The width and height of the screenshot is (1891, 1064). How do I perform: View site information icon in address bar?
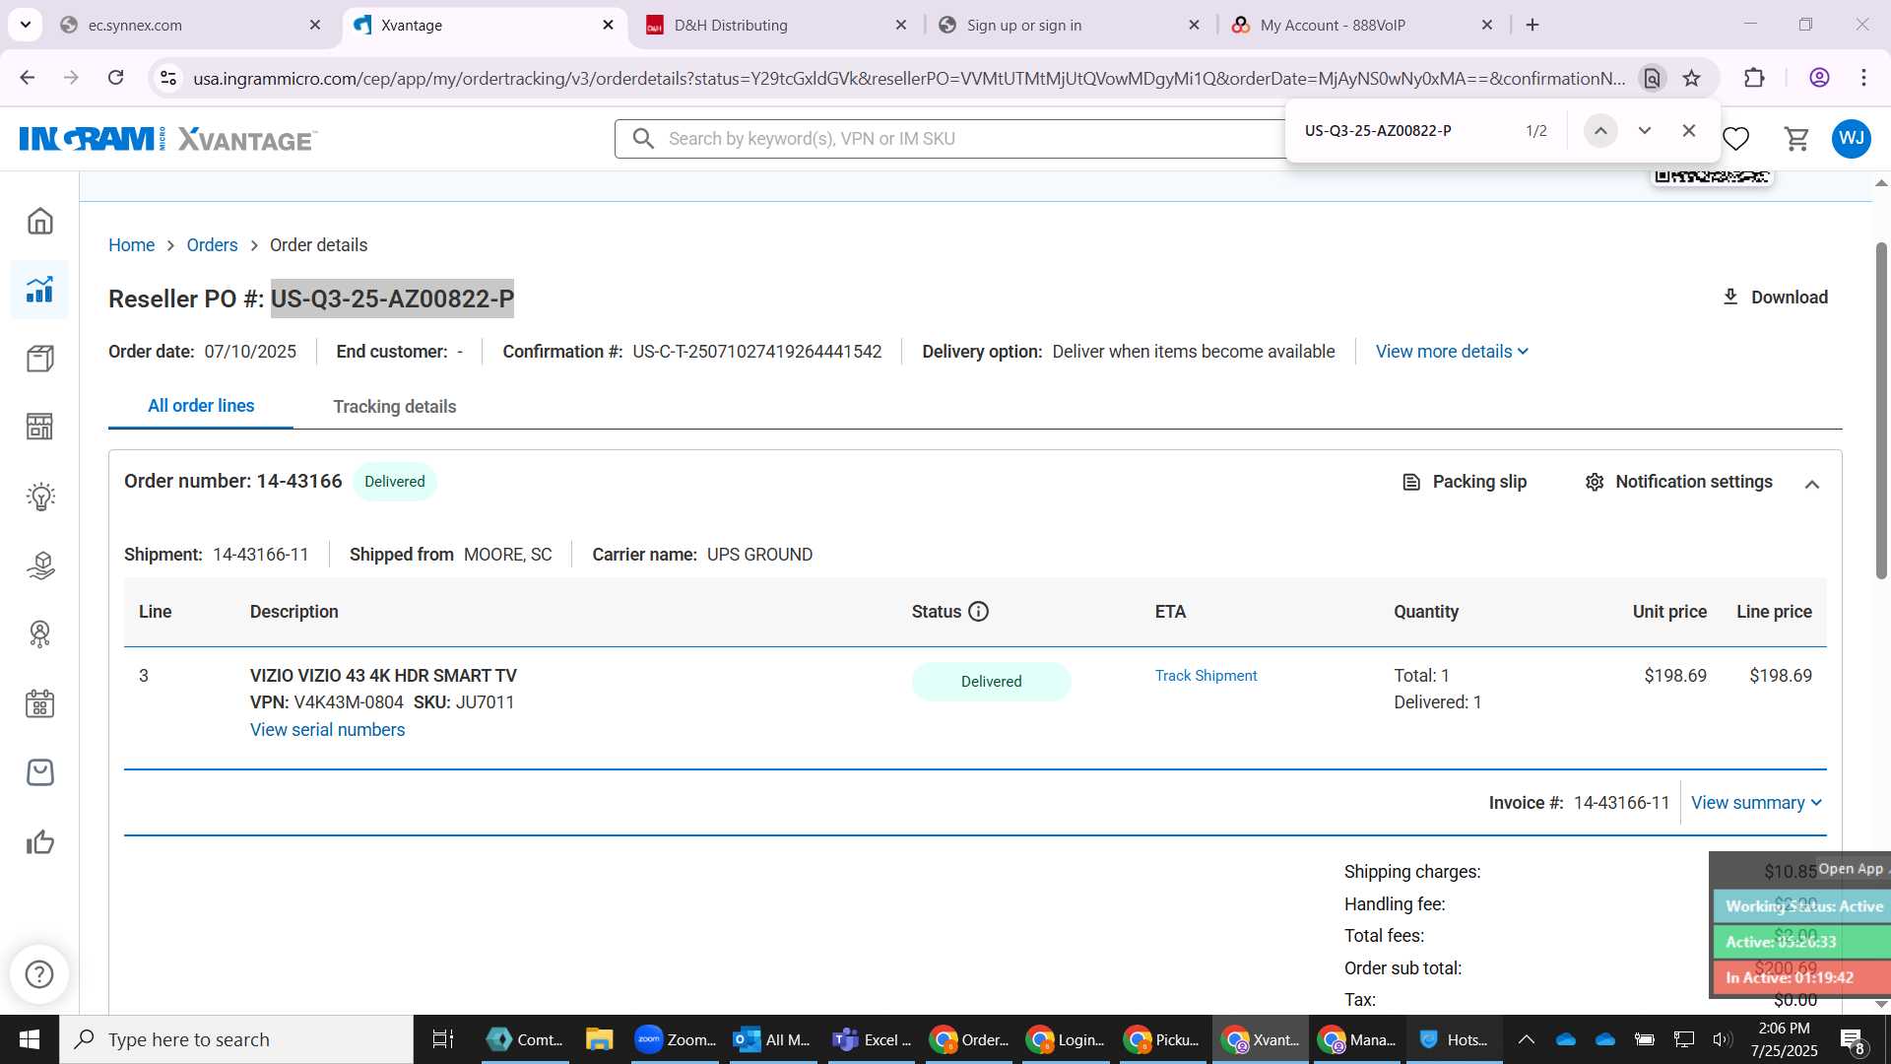[168, 78]
